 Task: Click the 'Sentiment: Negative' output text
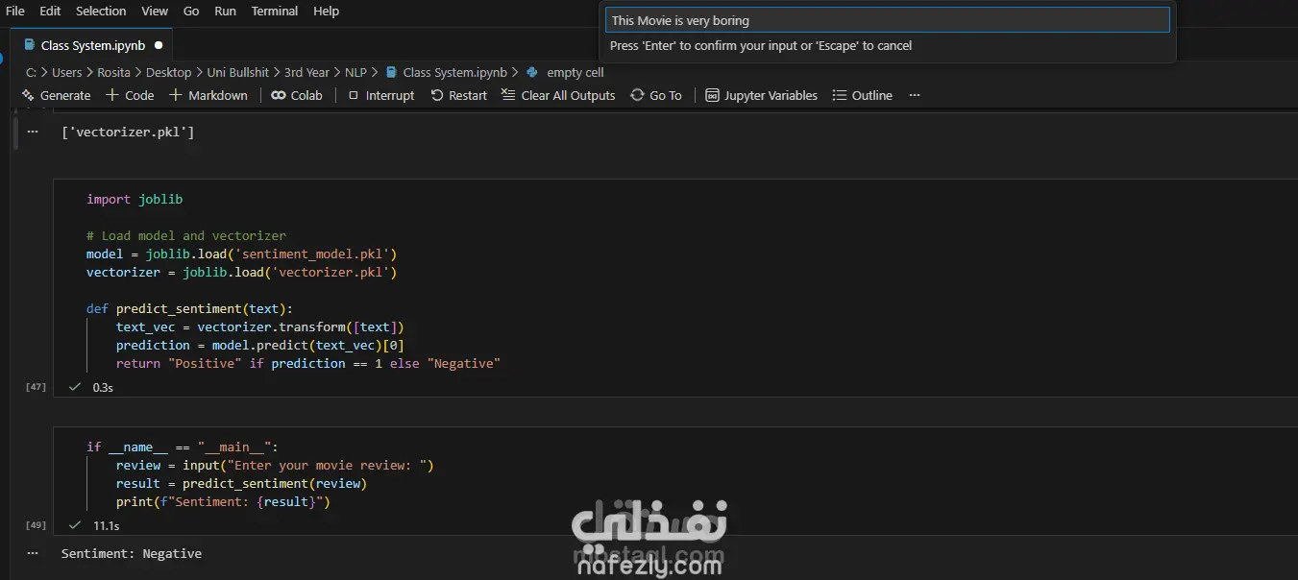132,553
